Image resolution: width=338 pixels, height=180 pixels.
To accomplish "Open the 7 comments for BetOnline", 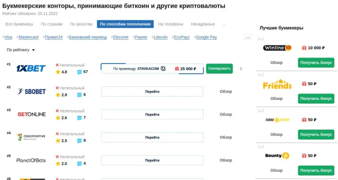I will point(82,118).
